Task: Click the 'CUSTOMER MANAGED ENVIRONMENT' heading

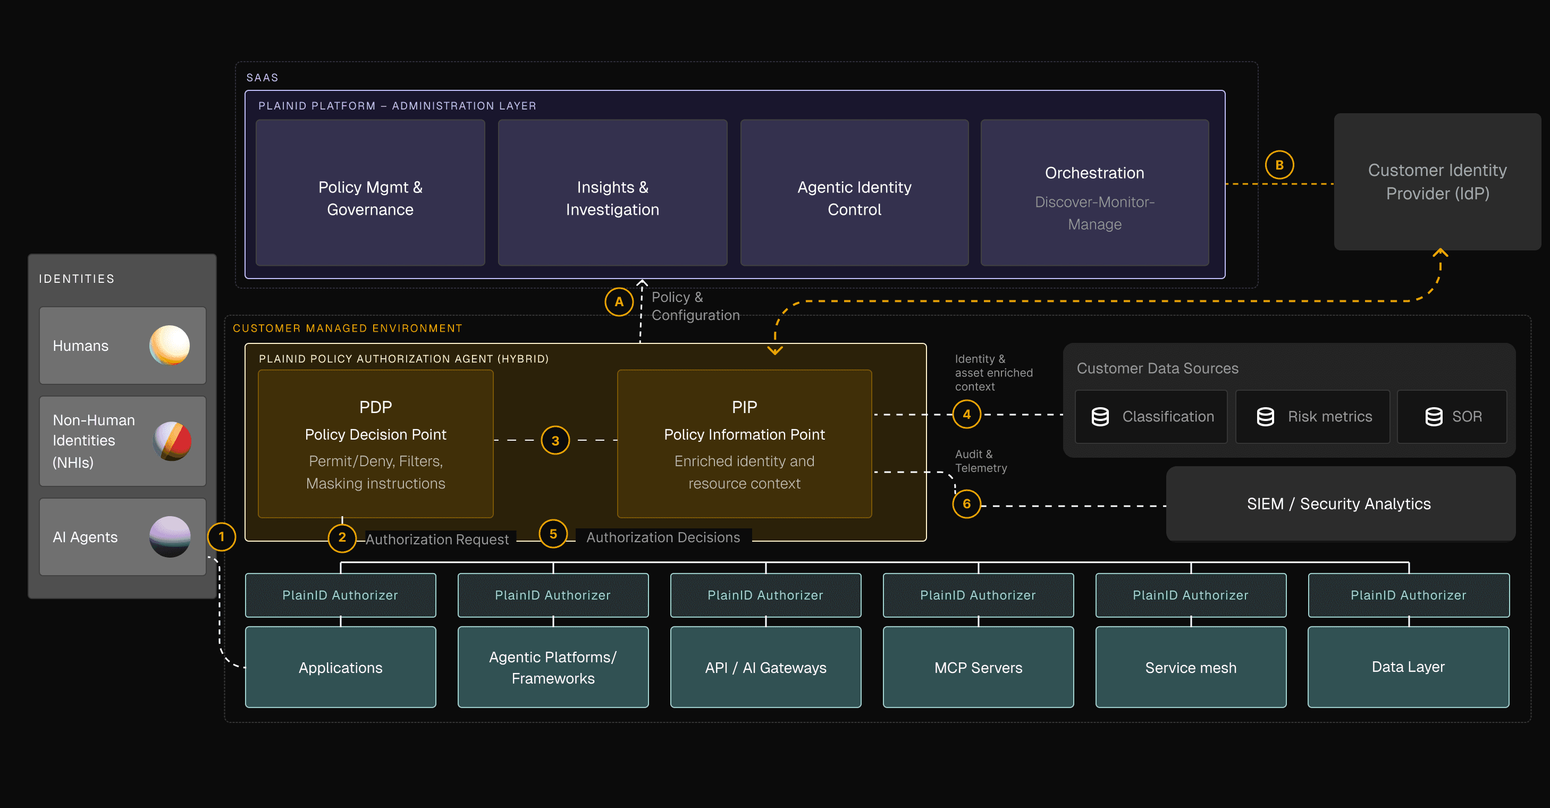Action: [348, 329]
